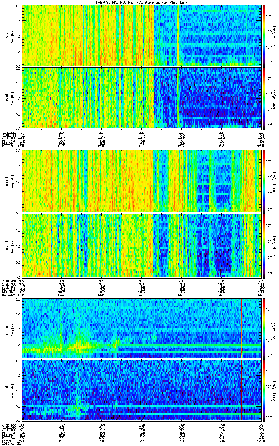Click inside the THE BL spectrogram panel

click(x=141, y=329)
